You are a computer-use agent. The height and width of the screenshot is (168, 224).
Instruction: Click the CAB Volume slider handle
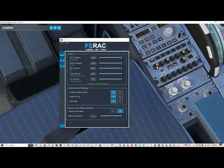click(110, 74)
